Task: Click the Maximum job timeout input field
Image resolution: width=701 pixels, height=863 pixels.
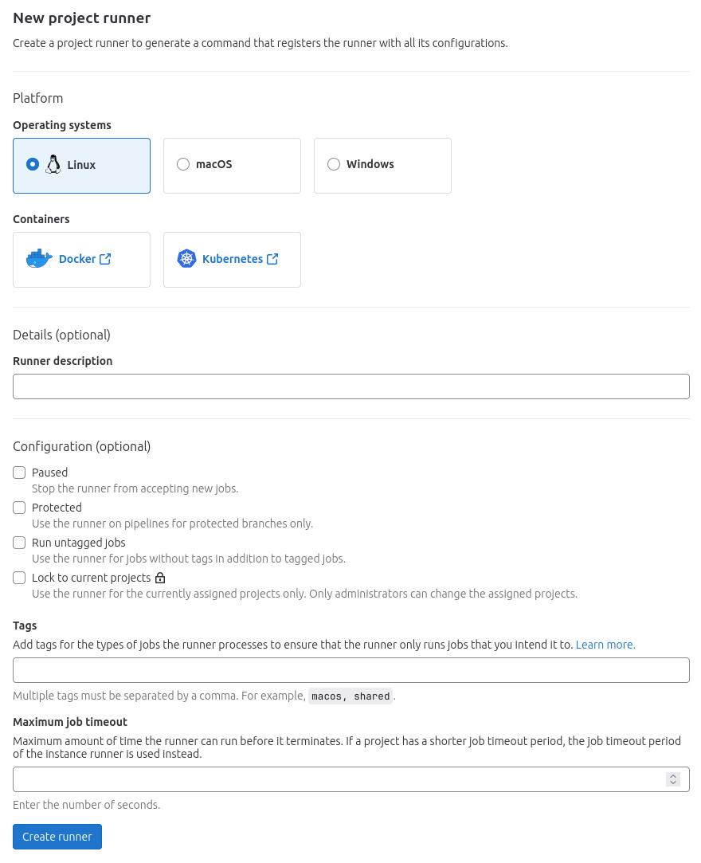Action: (335, 779)
